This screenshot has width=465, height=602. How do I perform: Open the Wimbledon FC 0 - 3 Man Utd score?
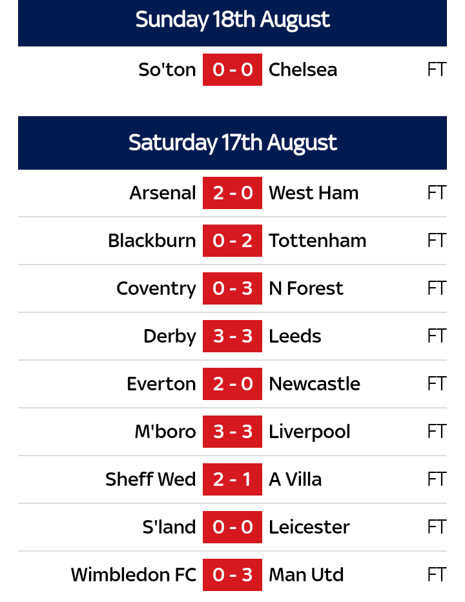click(232, 575)
